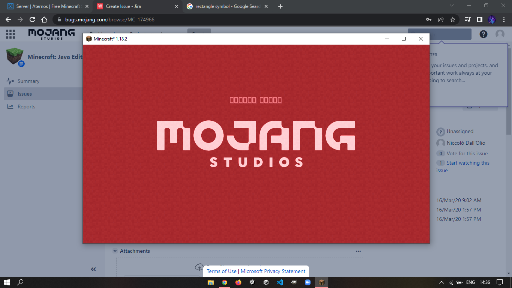
Task: Open Reports in the sidebar
Action: coord(26,106)
